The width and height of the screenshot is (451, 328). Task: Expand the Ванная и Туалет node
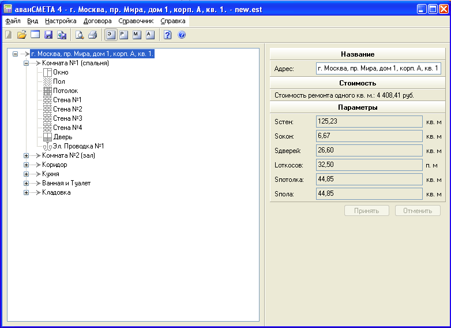[x=26, y=183]
